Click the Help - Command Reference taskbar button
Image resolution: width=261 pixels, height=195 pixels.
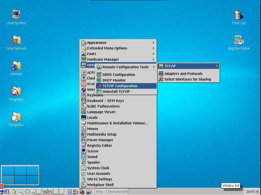tap(112, 192)
